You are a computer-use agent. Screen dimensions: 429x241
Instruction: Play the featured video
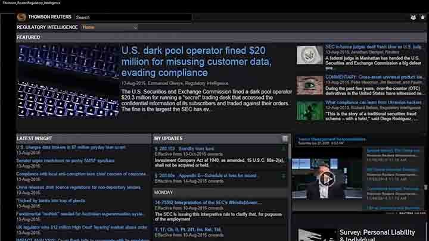pos(327,179)
